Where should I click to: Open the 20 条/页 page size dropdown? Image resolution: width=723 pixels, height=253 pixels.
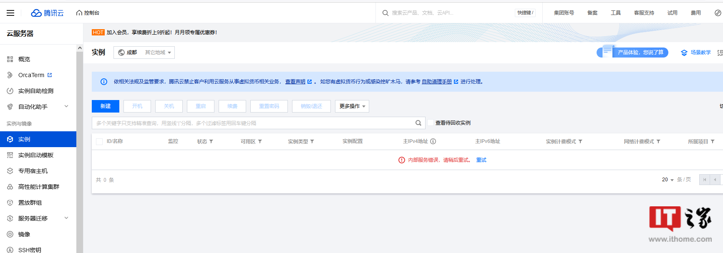668,180
